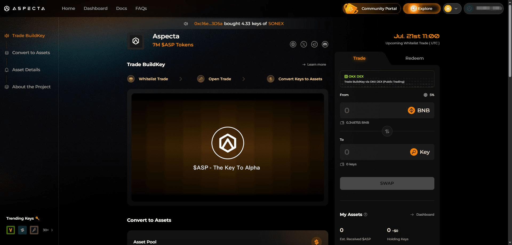Open the BNB network selector dropdown
The height and width of the screenshot is (245, 512).
[x=452, y=9]
